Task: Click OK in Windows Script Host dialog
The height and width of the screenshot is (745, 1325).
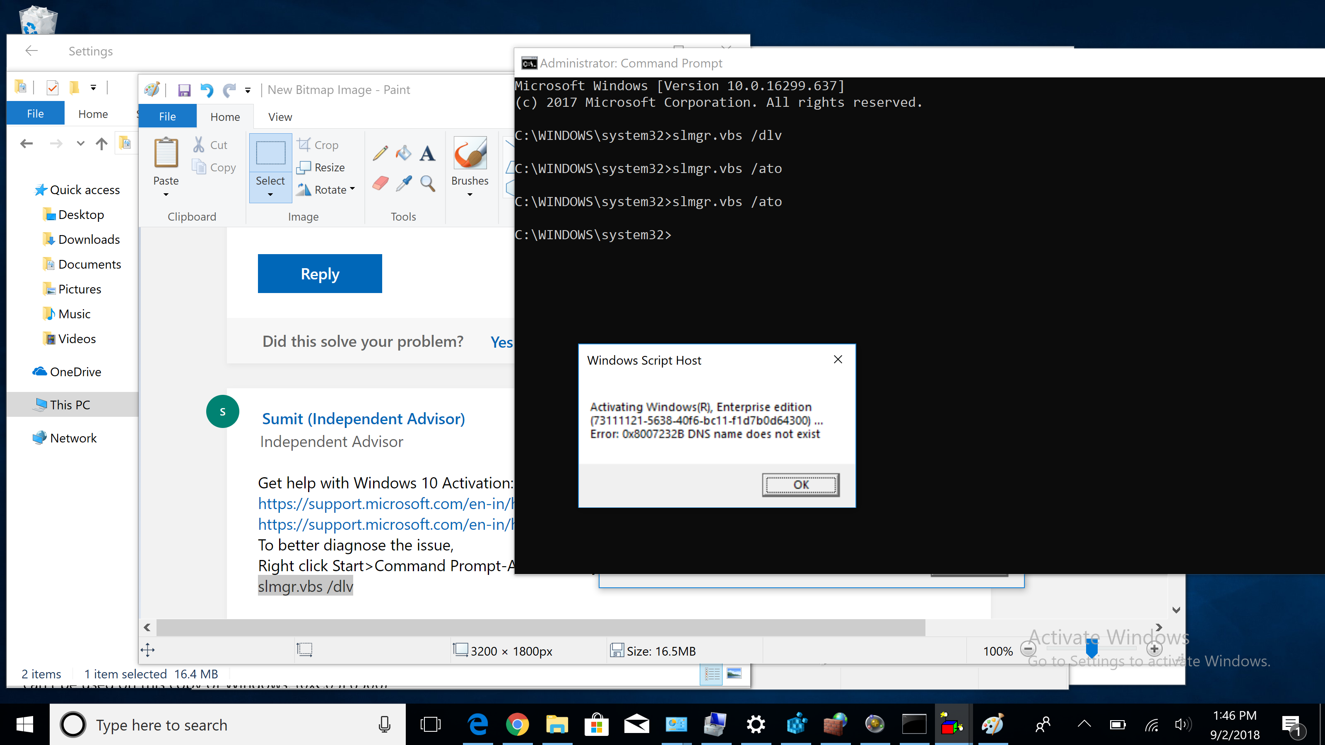Action: coord(801,484)
